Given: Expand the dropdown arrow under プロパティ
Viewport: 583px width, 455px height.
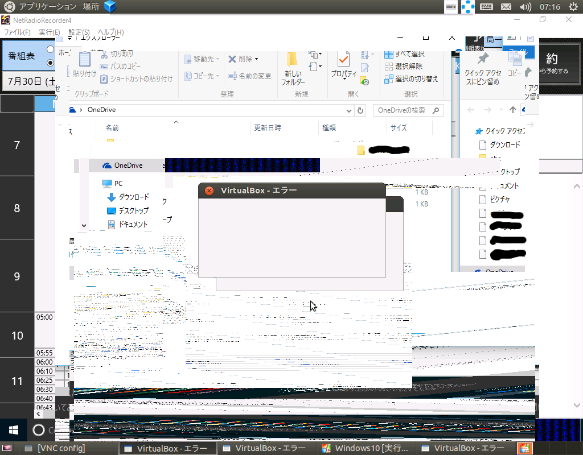Looking at the screenshot, I should pyautogui.click(x=344, y=79).
